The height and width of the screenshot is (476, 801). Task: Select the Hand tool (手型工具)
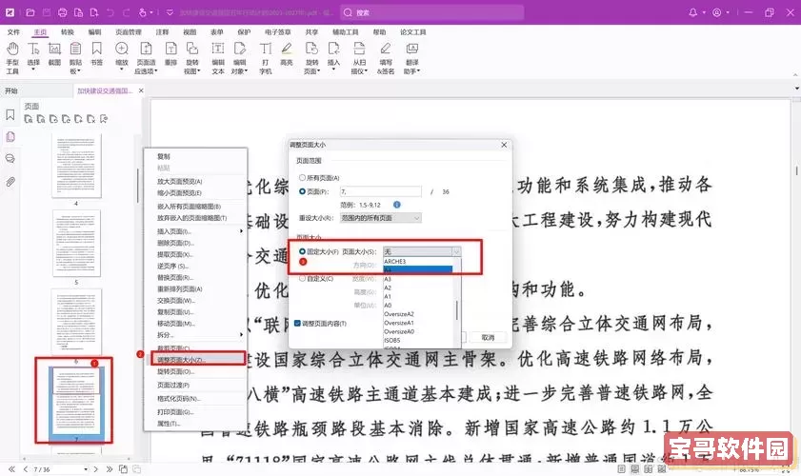click(12, 50)
